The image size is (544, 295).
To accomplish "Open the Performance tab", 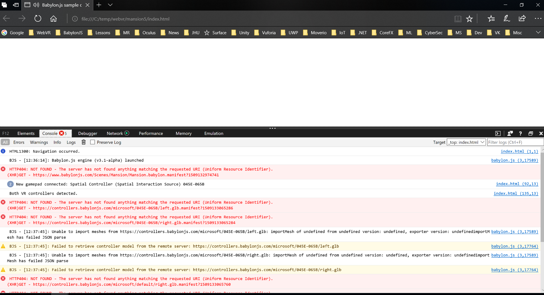I will tap(151, 134).
